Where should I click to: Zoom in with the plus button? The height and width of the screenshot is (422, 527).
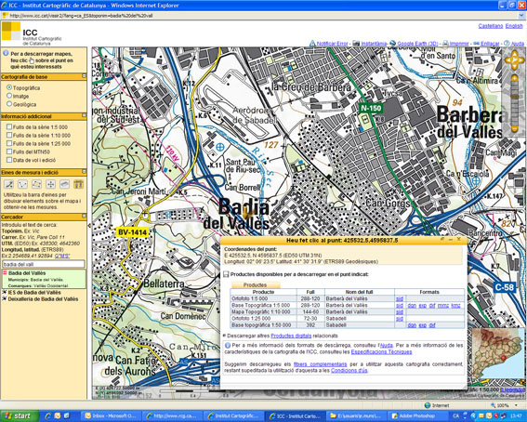pos(514,79)
